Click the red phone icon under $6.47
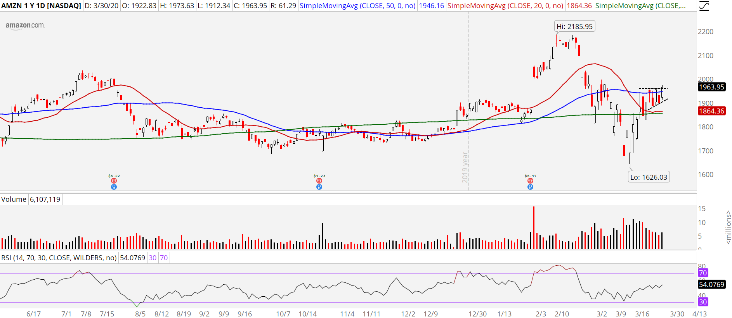This screenshot has height=318, width=732. [x=530, y=181]
